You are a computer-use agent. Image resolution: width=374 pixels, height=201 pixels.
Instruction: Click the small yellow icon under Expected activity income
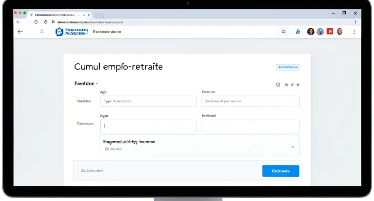pyautogui.click(x=107, y=149)
